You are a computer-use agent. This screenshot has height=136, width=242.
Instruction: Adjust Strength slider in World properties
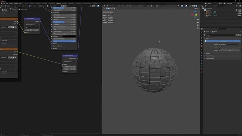tap(230, 50)
